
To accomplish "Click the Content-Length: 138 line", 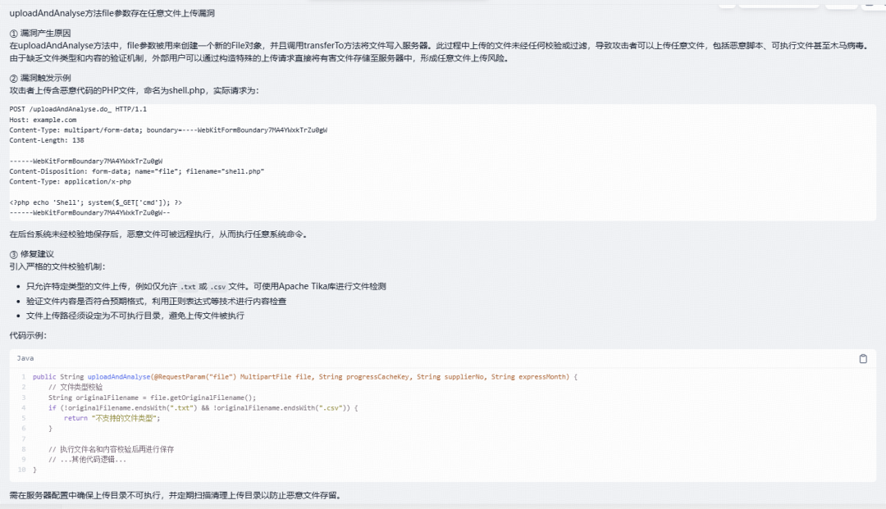I will (x=46, y=140).
